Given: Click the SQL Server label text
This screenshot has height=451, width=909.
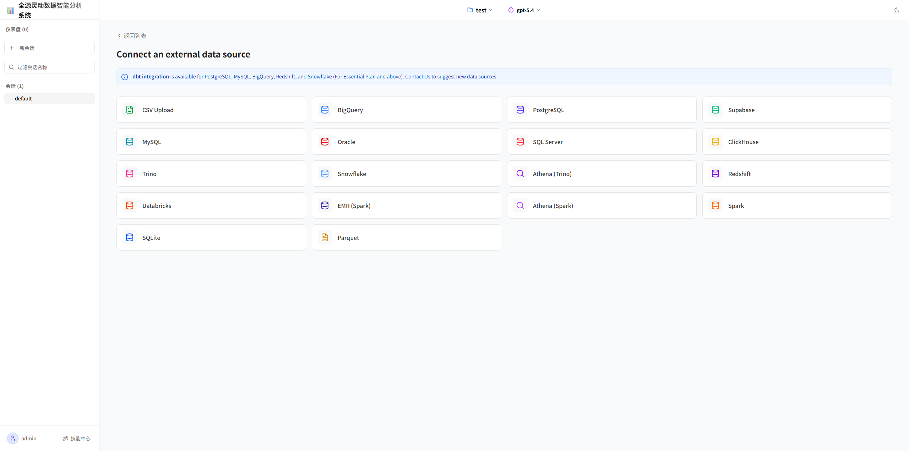Looking at the screenshot, I should pyautogui.click(x=548, y=142).
